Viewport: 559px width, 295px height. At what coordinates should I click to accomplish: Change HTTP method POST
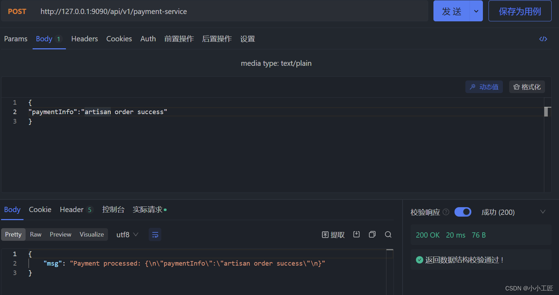click(17, 12)
